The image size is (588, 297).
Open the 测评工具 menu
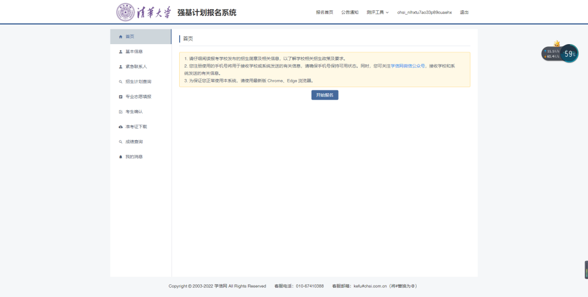tap(378, 13)
